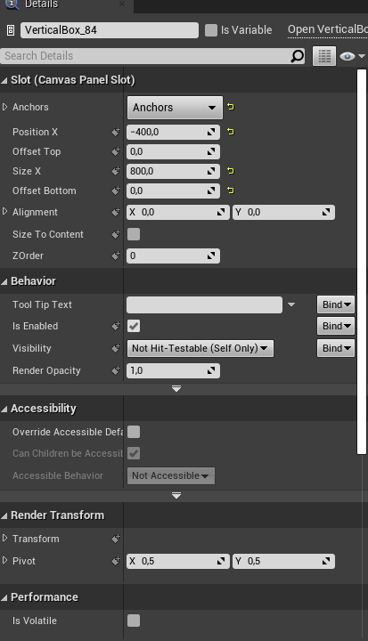368x641 pixels.
Task: Check the Size To Content checkbox
Action: click(x=134, y=234)
